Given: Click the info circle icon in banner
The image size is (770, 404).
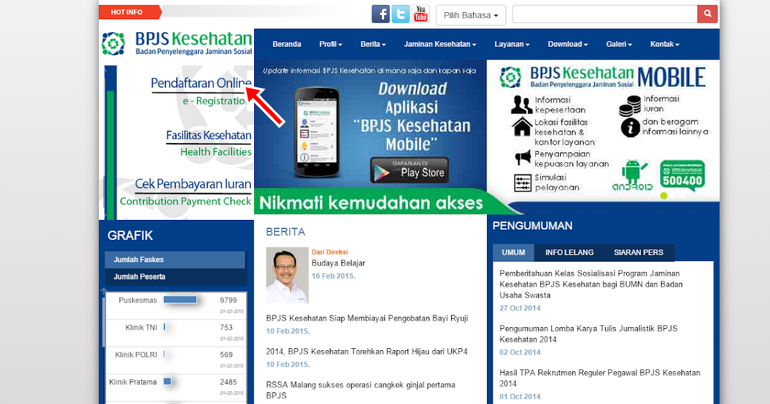Looking at the screenshot, I should point(630,128).
